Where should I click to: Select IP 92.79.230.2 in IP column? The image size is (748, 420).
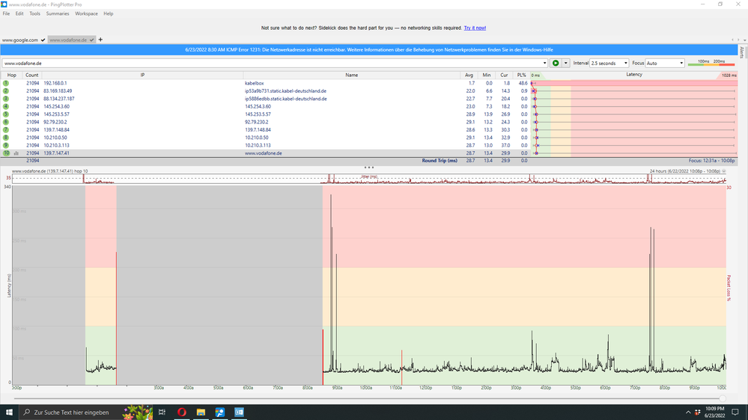[55, 122]
